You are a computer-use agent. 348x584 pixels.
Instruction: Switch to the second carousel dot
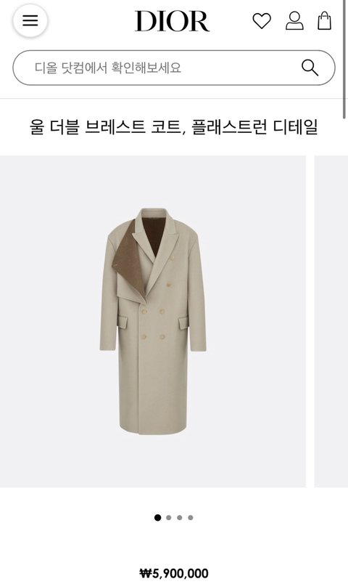[x=169, y=517]
